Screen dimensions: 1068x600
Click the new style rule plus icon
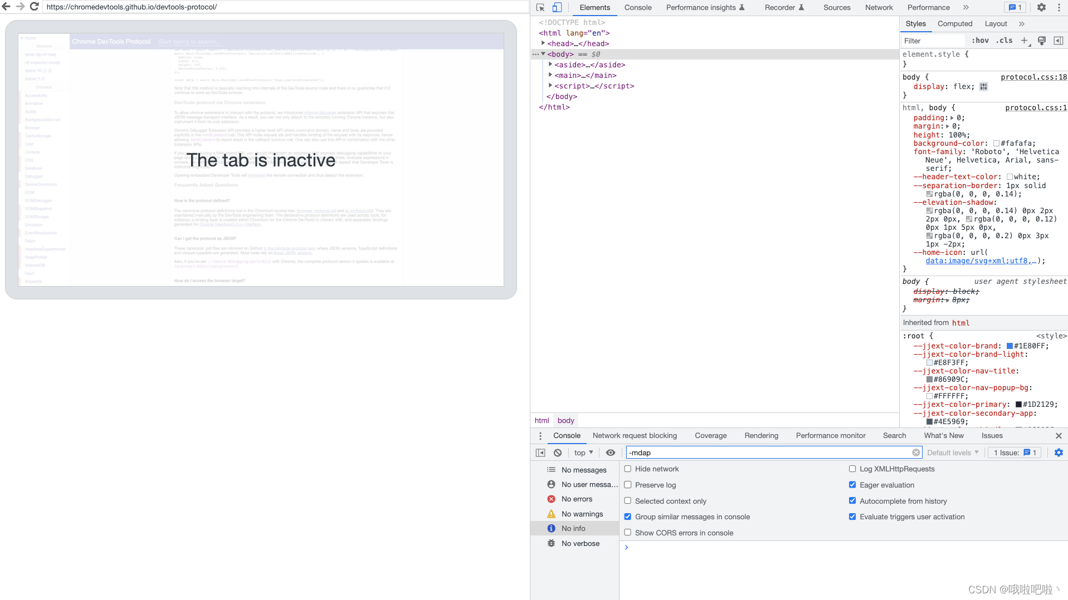(1025, 40)
